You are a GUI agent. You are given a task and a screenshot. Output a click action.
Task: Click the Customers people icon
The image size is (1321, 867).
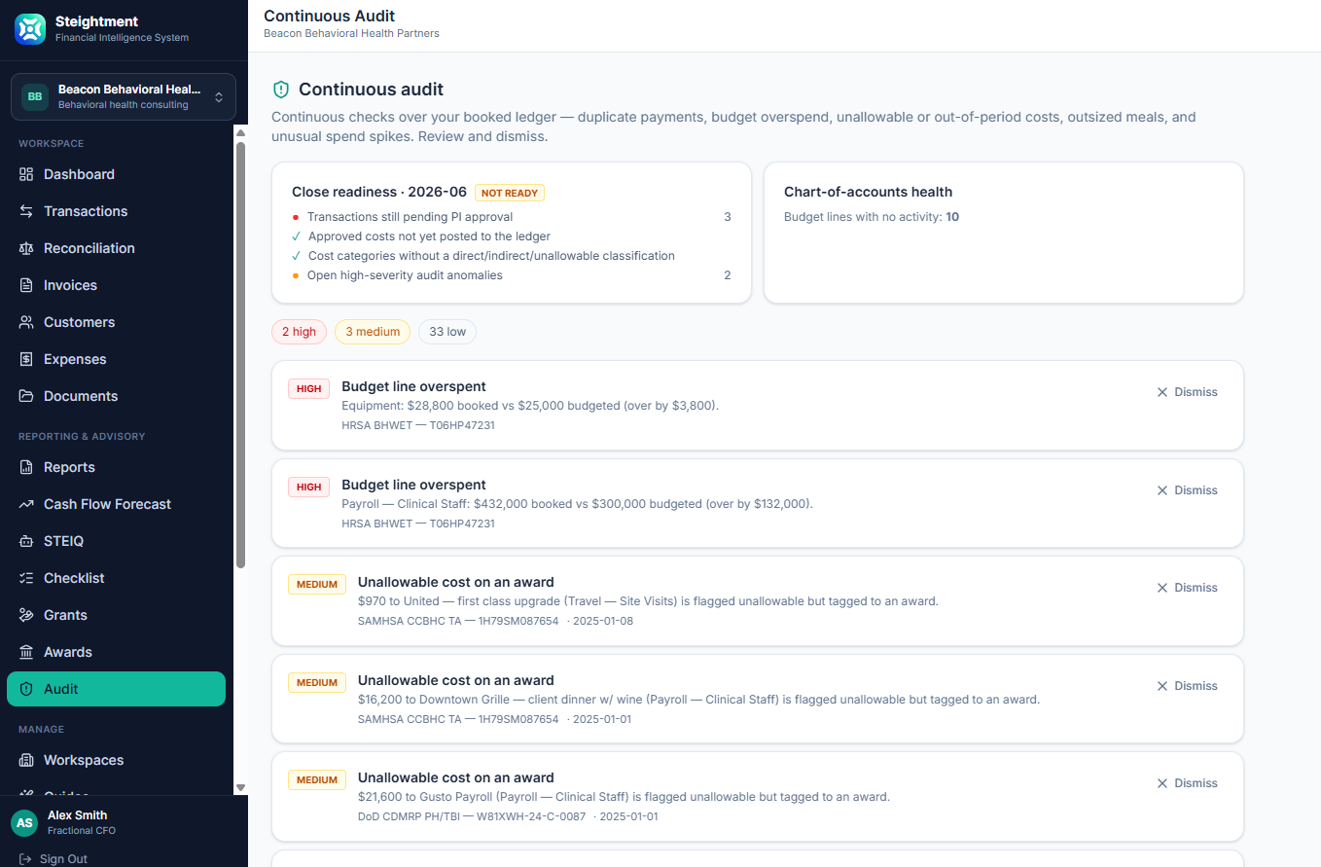26,322
